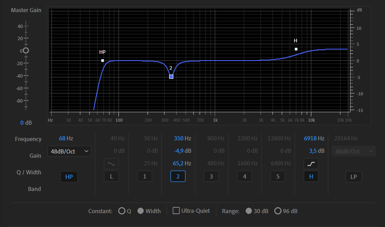Click LP frequency 20164 Hz value
The image size is (385, 227).
coord(346,138)
